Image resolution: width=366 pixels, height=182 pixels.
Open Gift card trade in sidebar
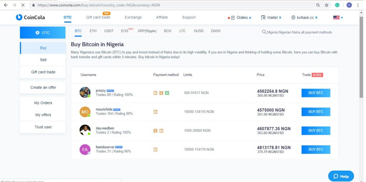coord(43,72)
